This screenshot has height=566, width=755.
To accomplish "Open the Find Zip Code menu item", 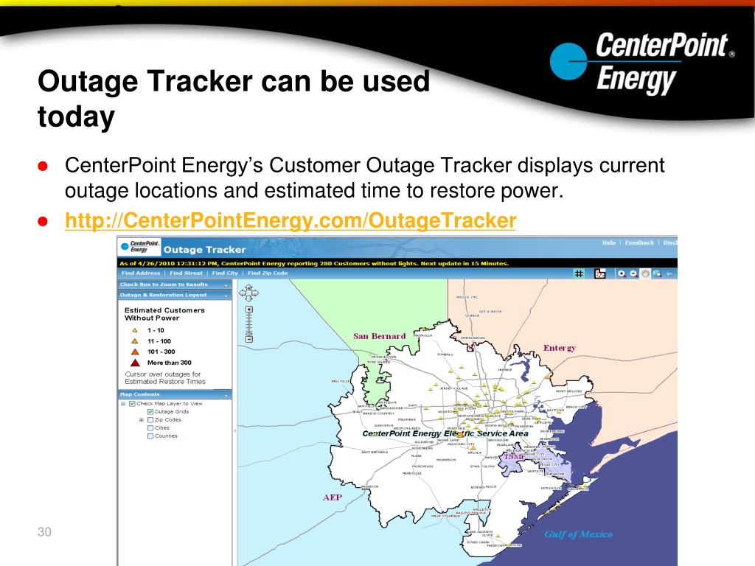I will coord(268,273).
